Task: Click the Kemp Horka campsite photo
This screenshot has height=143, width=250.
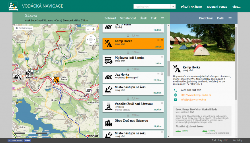Action: point(202,42)
